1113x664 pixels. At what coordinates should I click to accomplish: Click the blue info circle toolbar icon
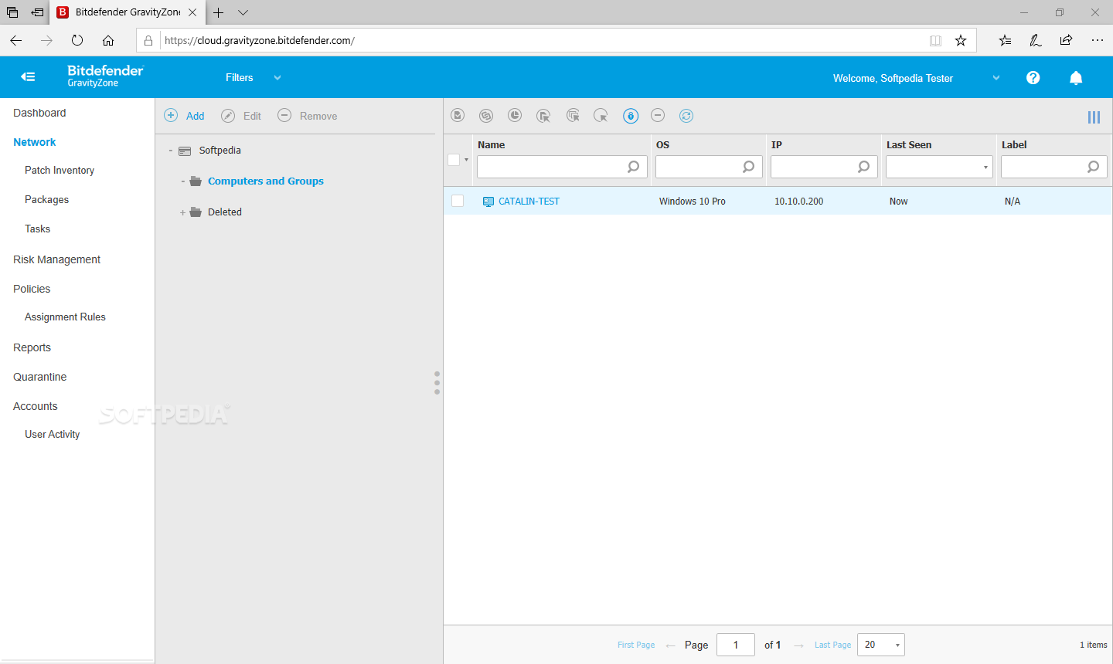tap(631, 116)
